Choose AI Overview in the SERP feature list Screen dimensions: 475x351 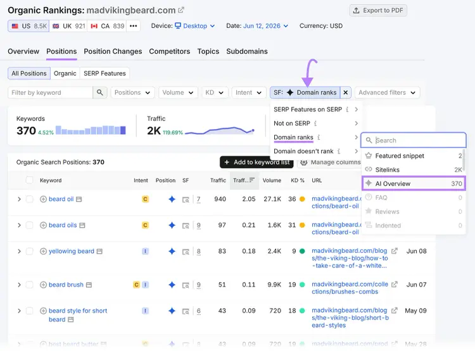(414, 183)
